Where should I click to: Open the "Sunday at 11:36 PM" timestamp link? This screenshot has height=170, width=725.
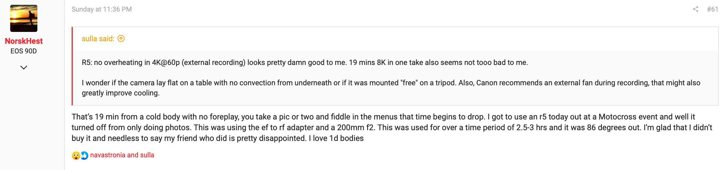(x=102, y=9)
